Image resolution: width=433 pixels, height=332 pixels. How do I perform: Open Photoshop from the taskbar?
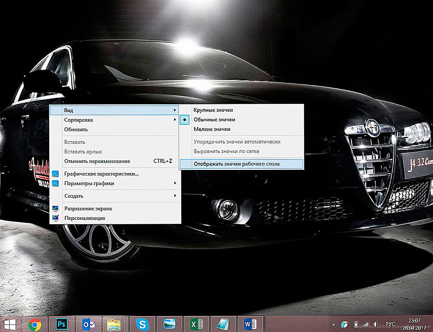[62, 324]
